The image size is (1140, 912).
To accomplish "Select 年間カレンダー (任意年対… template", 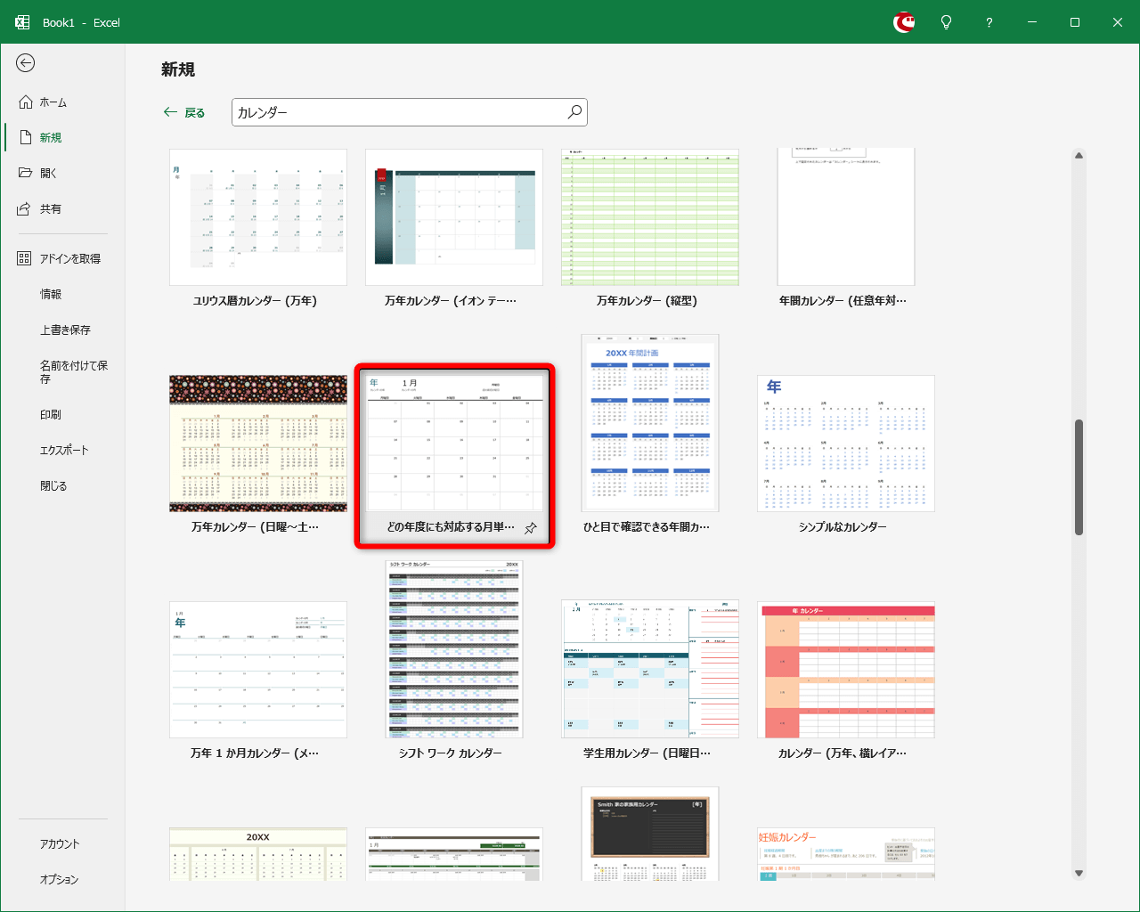I will [x=846, y=217].
